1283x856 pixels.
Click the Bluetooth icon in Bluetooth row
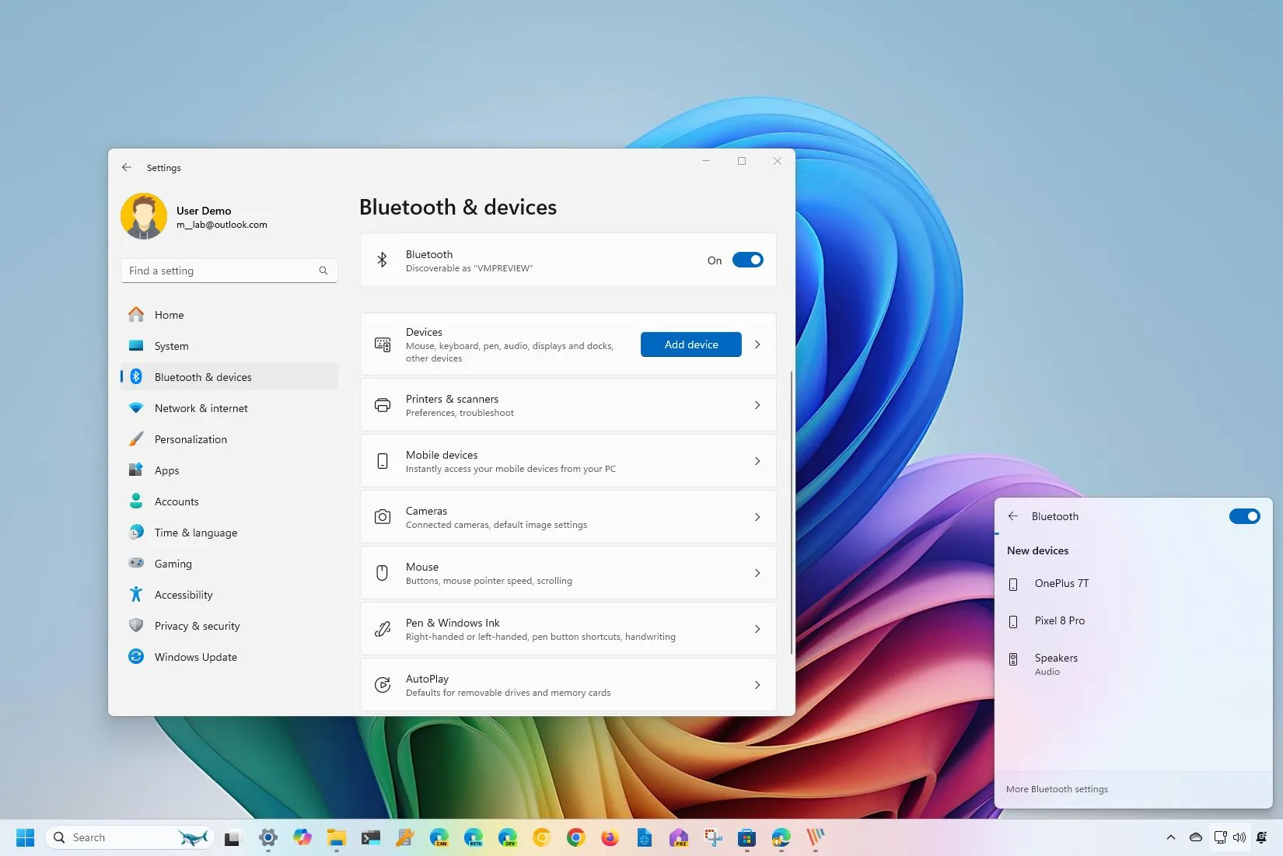click(382, 260)
